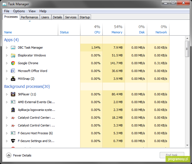Open the Options menu
Viewport: 192px width, 164px height.
pyautogui.click(x=19, y=11)
